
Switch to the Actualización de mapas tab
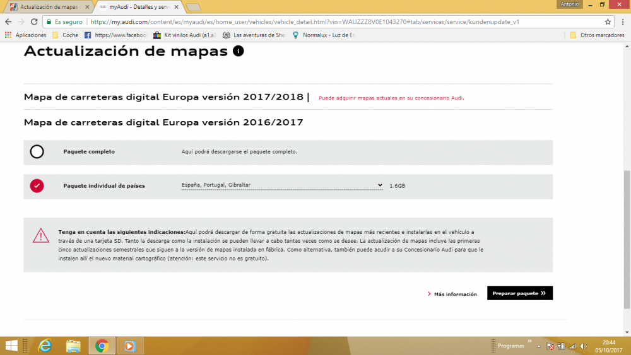click(x=49, y=7)
